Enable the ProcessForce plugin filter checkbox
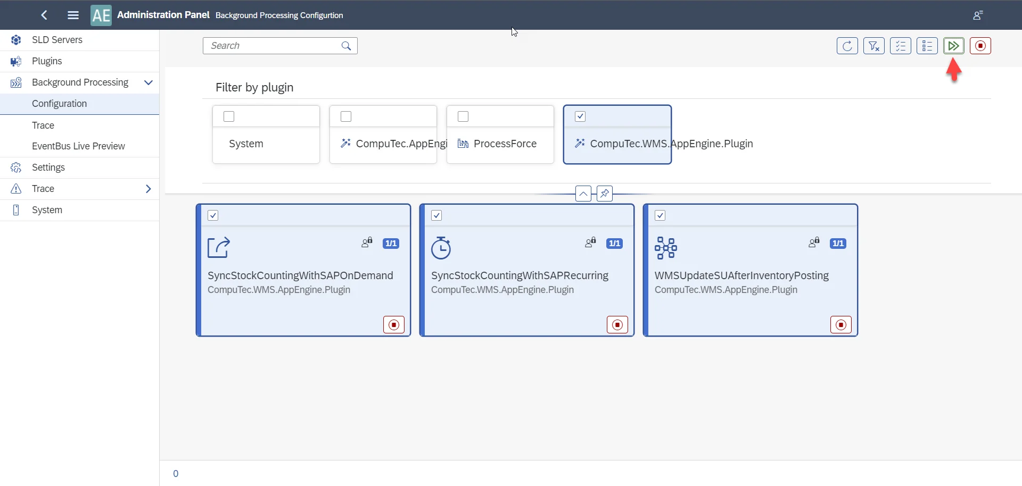The image size is (1022, 486). click(463, 116)
